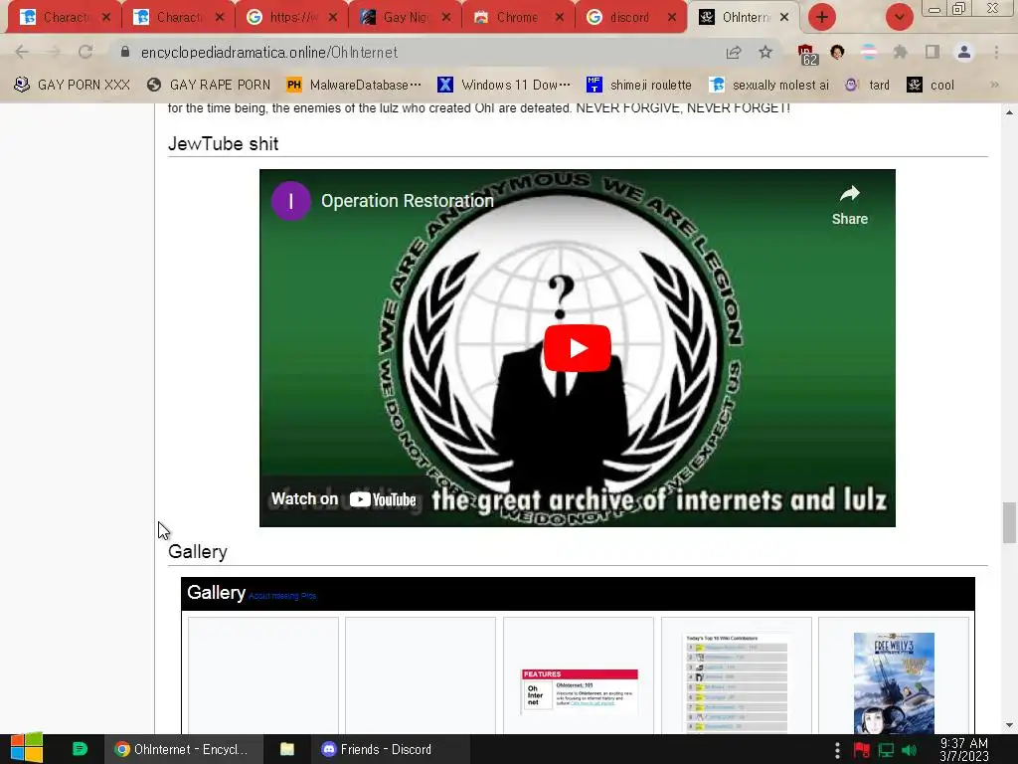Toggle the browser side panel
This screenshot has height=764, width=1018.
click(933, 52)
